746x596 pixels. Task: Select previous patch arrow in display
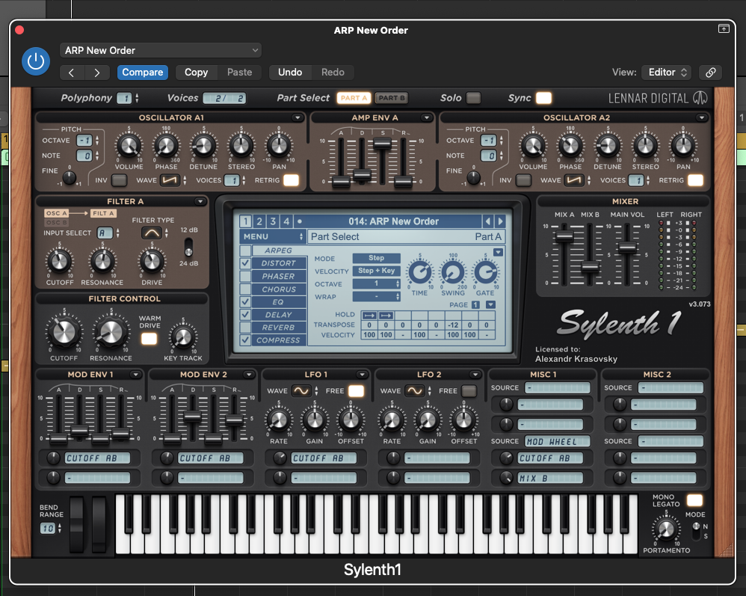tap(487, 221)
